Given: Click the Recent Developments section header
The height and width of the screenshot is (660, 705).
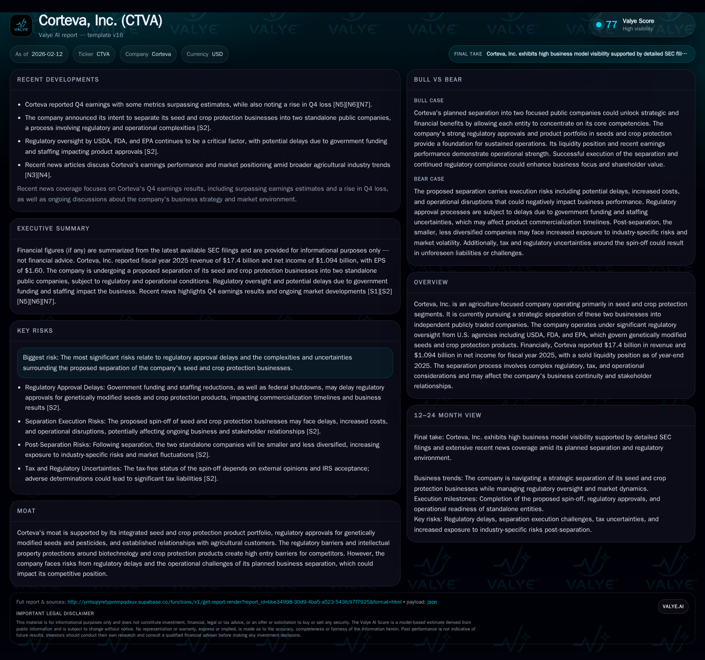Looking at the screenshot, I should coord(58,80).
